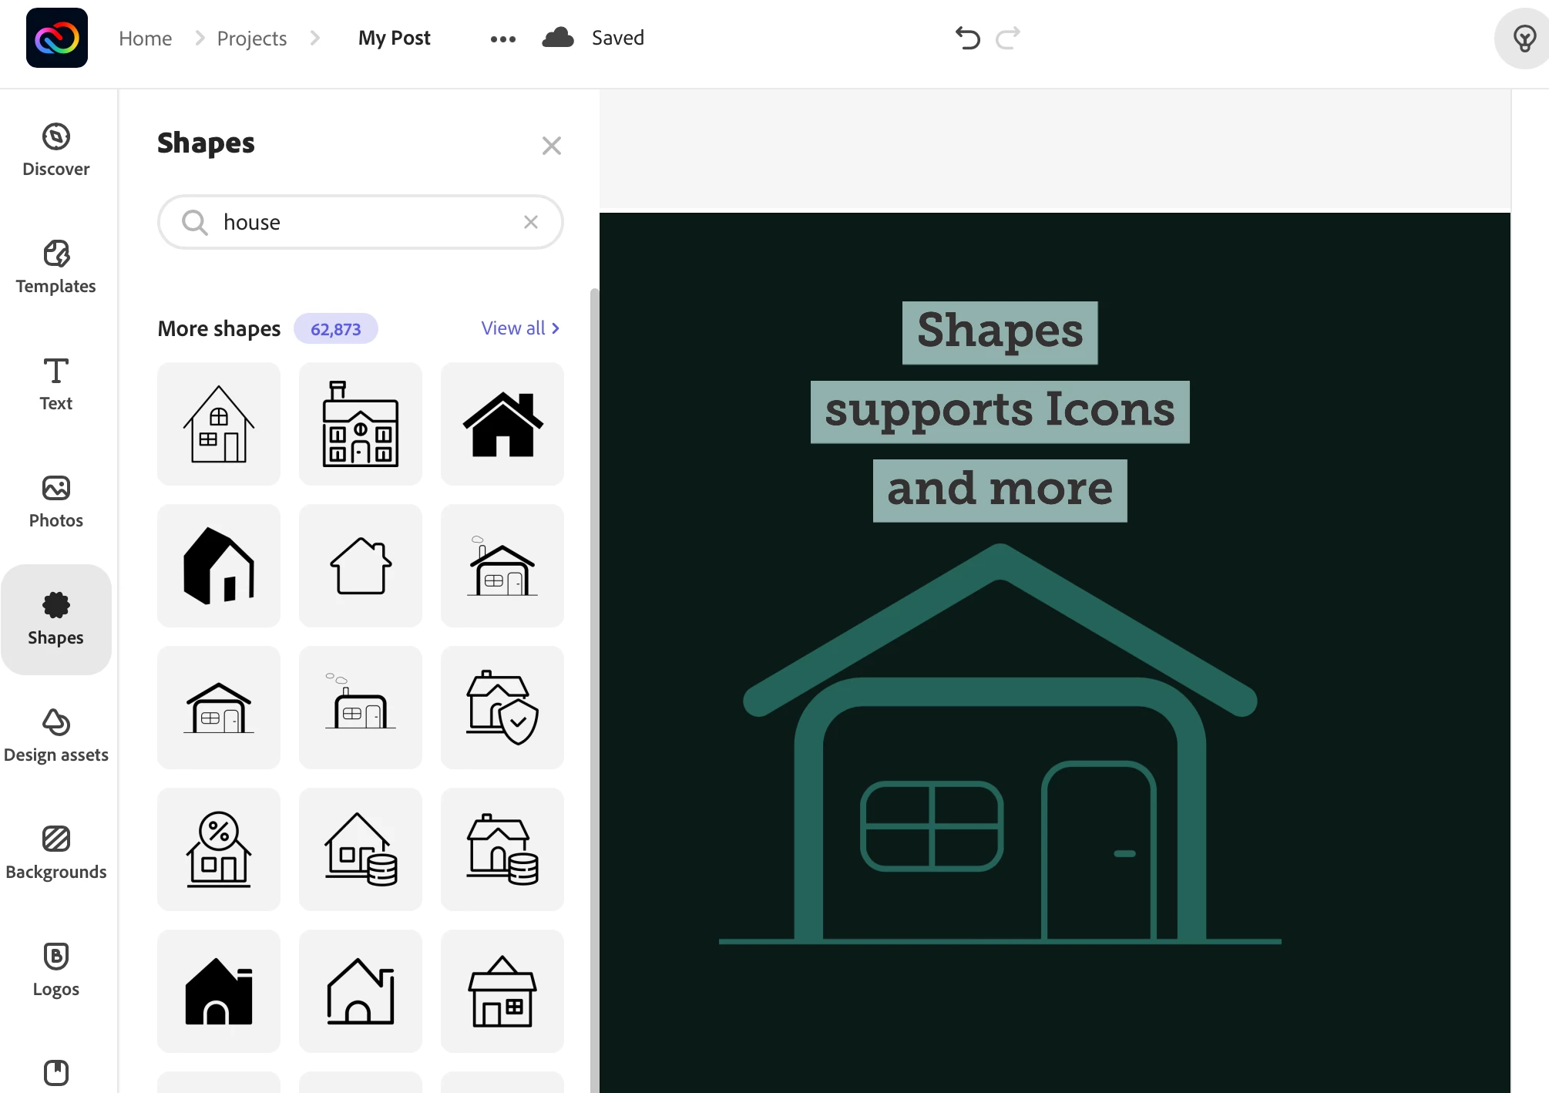Go to Projects breadcrumb

point(251,39)
